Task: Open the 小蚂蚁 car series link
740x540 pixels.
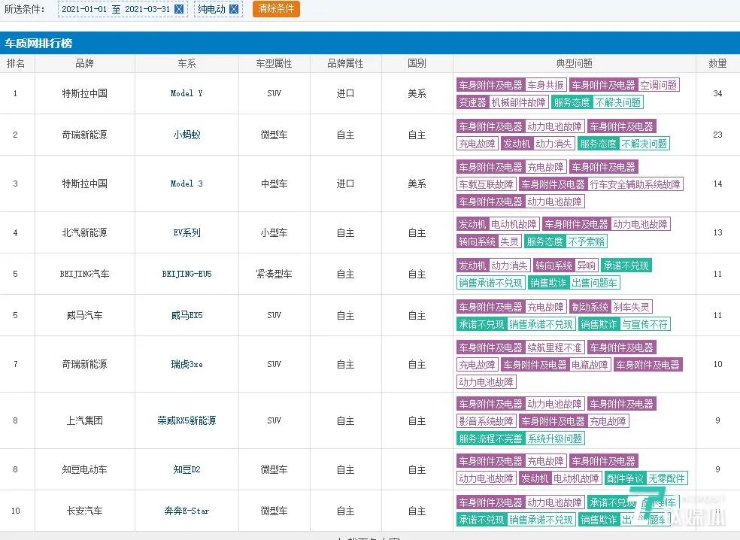Action: [187, 135]
